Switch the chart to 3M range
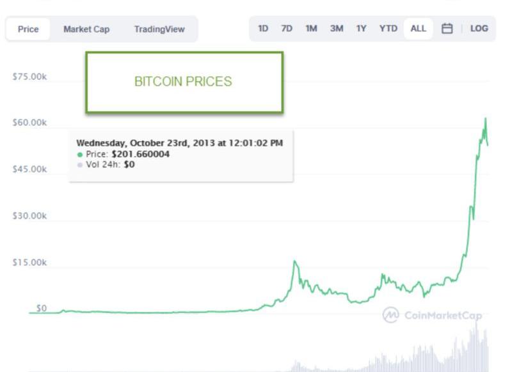This screenshot has width=512, height=372. tap(337, 29)
